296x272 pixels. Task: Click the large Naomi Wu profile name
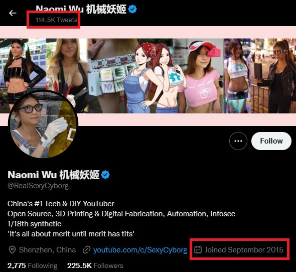pyautogui.click(x=53, y=175)
